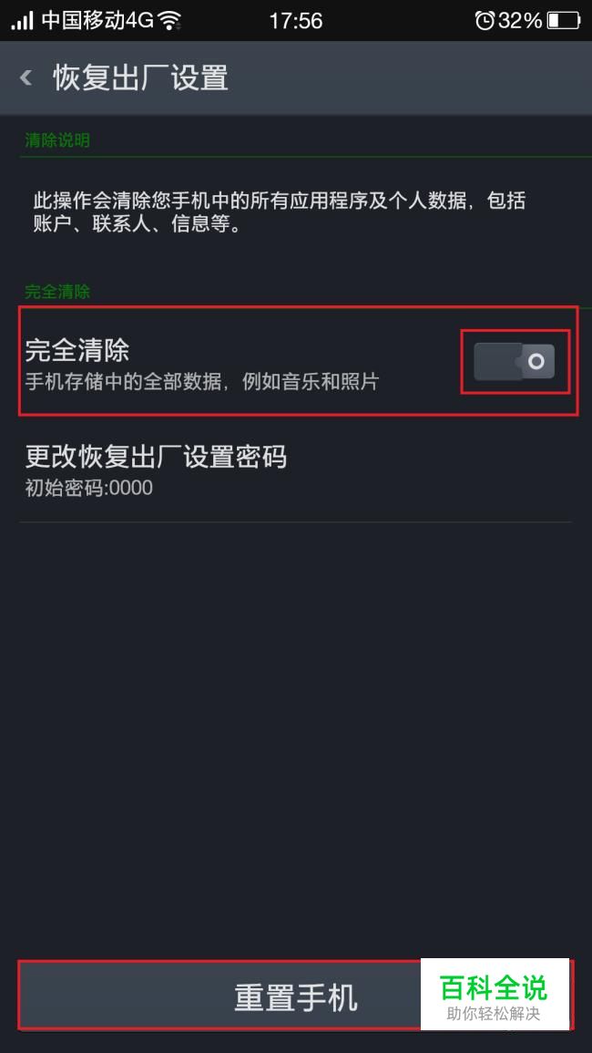The height and width of the screenshot is (1053, 592).
Task: Tap the Wi-Fi status icon
Action: point(170,21)
